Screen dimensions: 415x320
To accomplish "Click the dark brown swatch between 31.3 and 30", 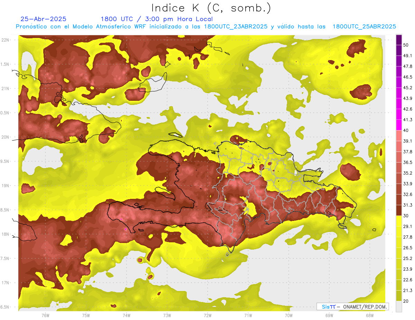I will click(399, 210).
